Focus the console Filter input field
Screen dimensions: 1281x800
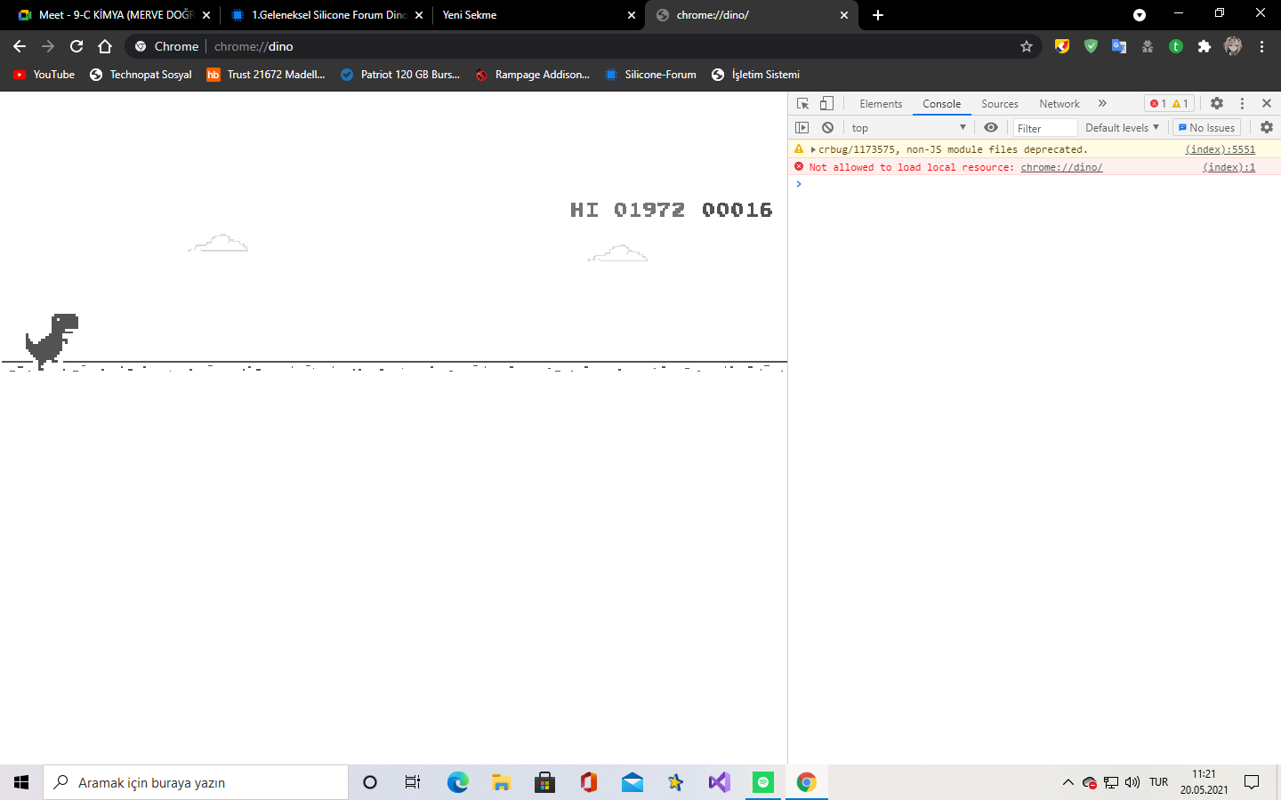[x=1045, y=128]
